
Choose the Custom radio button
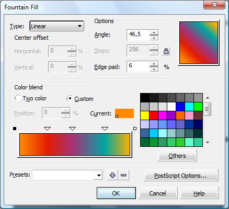[70, 98]
